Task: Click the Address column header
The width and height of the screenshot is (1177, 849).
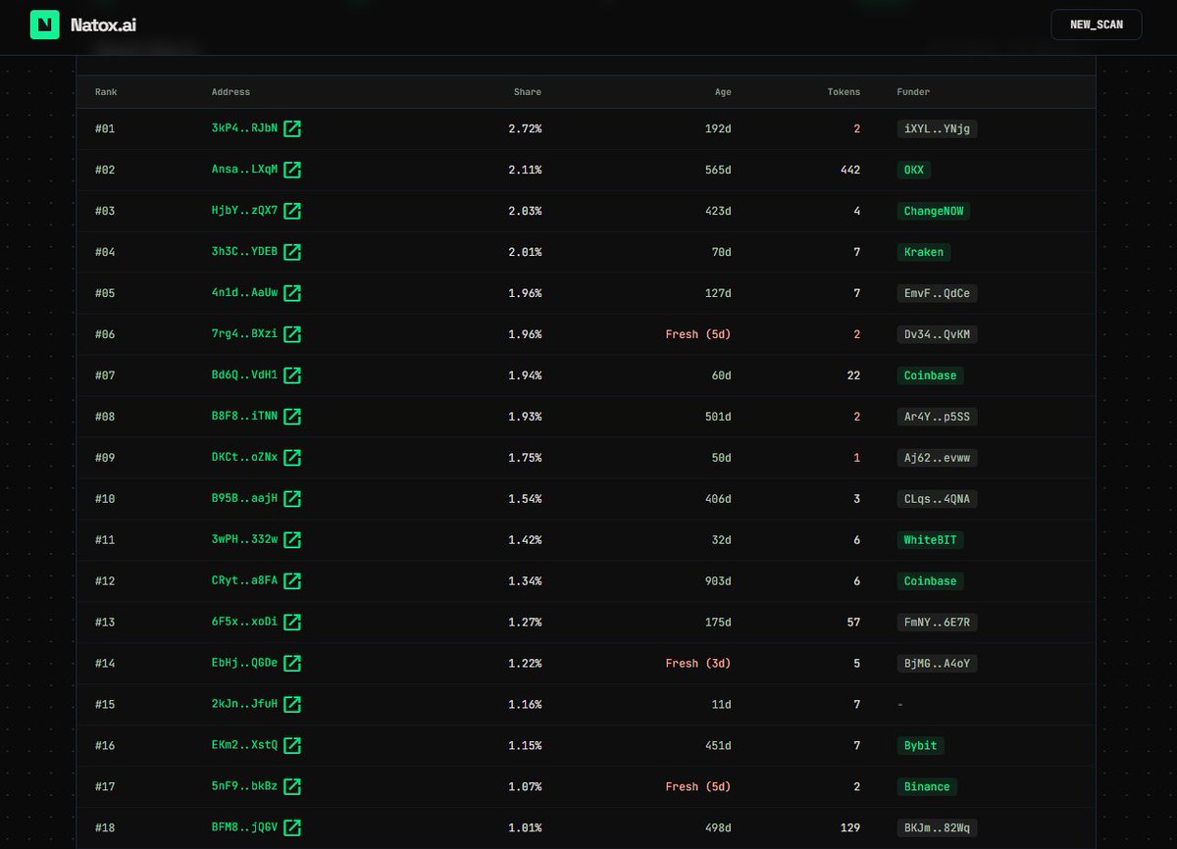Action: [x=230, y=92]
